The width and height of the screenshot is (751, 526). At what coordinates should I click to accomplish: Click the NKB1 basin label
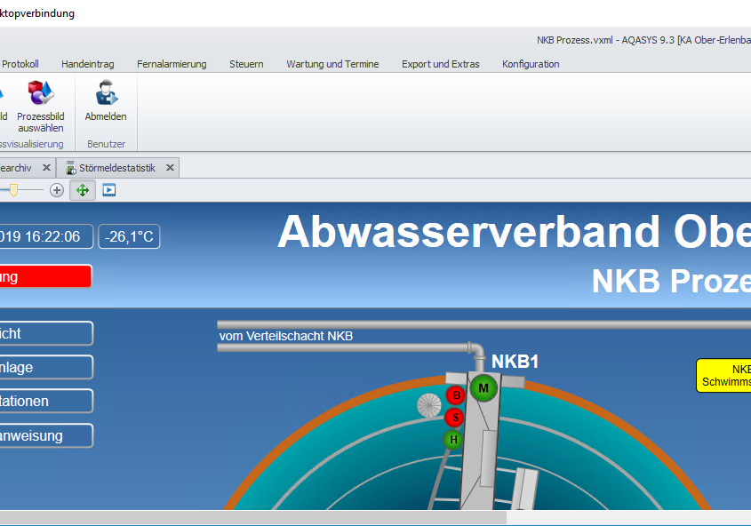(515, 362)
